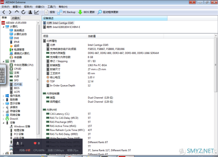
Task: Click BIOS 更新 green arrow button
Action: click(x=86, y=12)
